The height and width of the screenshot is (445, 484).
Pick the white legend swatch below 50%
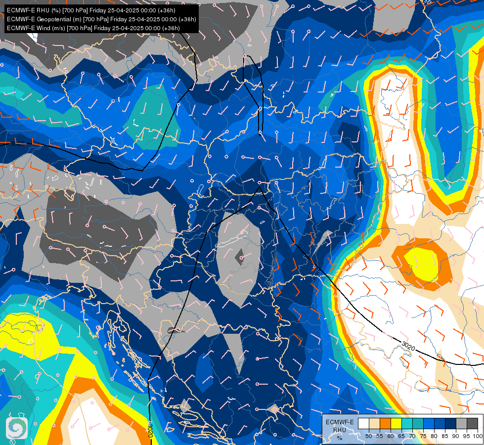point(363,423)
